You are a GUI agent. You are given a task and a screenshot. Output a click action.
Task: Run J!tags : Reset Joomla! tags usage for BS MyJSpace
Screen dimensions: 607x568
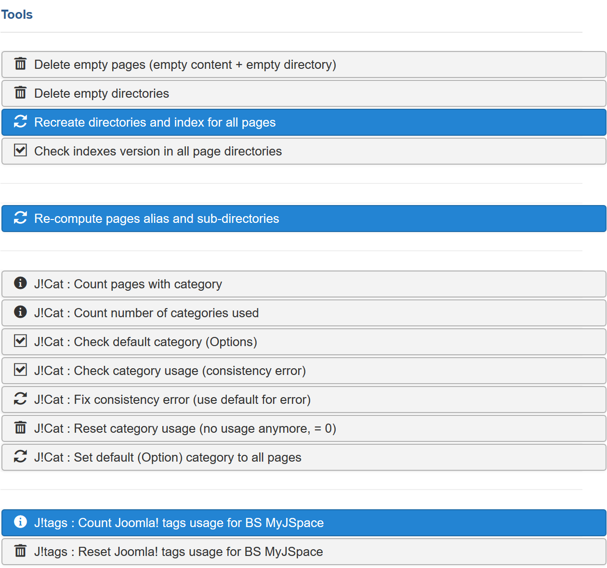pos(304,552)
